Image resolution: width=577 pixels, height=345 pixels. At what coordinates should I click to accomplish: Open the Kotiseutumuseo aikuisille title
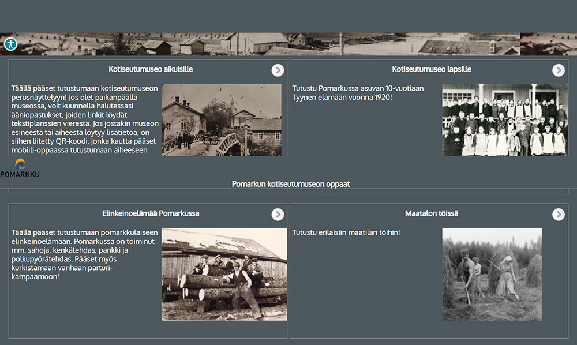[x=151, y=69]
